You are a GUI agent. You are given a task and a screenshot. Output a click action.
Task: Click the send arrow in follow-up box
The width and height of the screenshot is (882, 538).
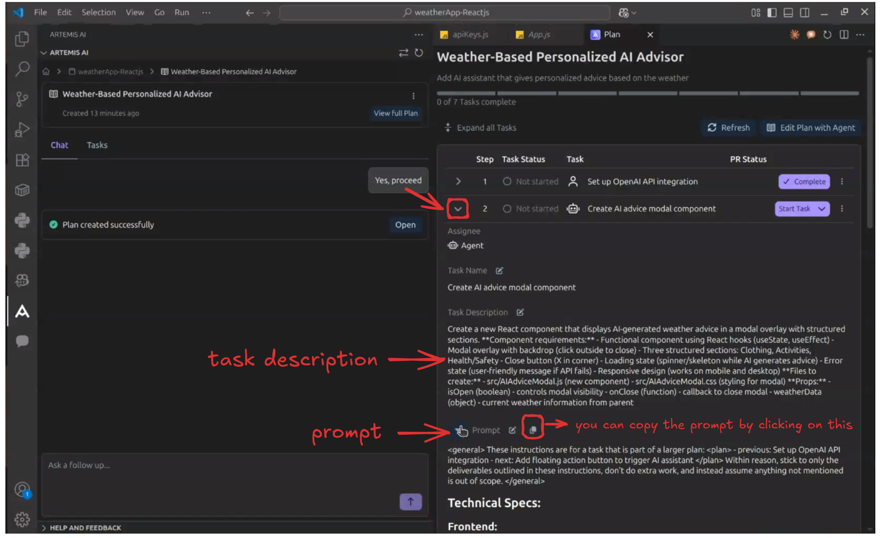[410, 502]
